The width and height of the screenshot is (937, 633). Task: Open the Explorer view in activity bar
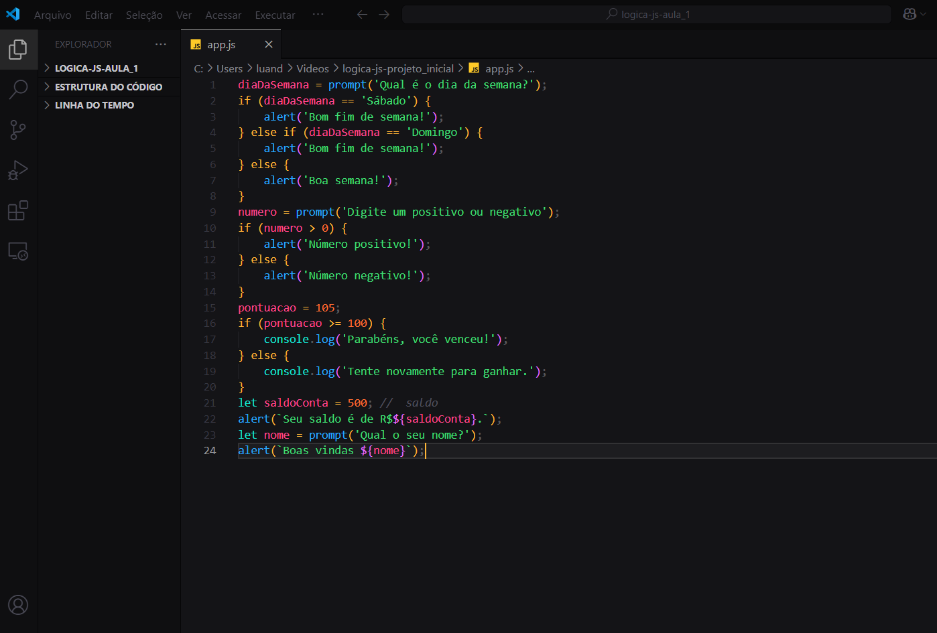[x=18, y=49]
